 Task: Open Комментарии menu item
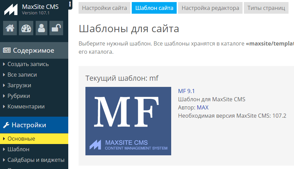[26, 106]
